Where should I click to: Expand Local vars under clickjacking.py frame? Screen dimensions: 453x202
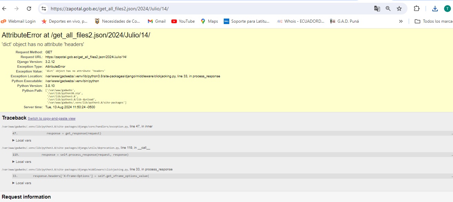[22, 183]
